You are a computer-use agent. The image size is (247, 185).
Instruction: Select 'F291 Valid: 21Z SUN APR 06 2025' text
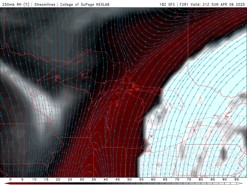[212, 4]
